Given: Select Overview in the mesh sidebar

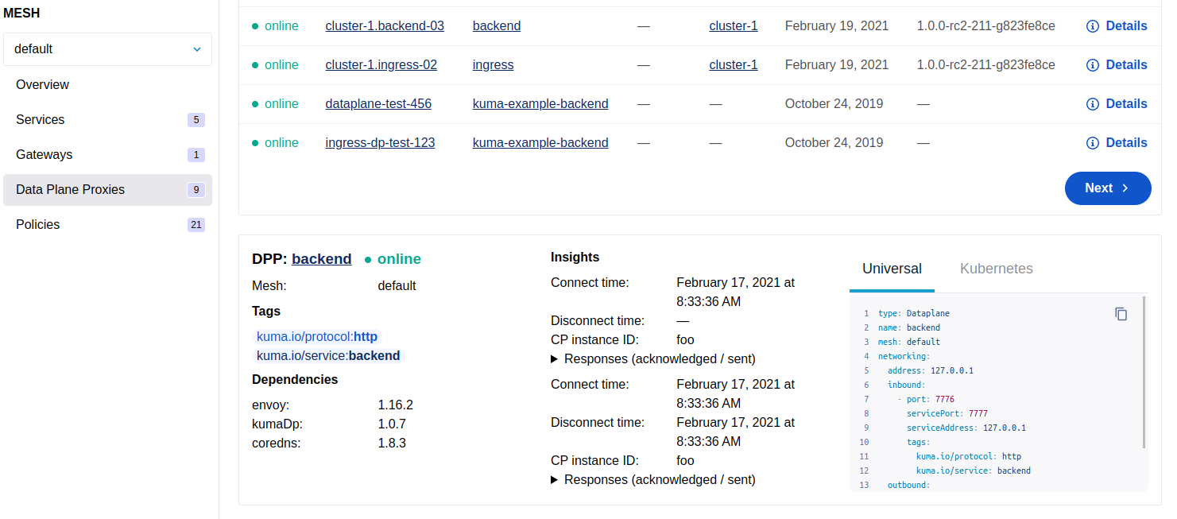Looking at the screenshot, I should (x=42, y=84).
